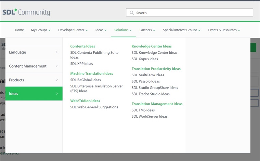Expand the arrow on the Language row

(57, 52)
